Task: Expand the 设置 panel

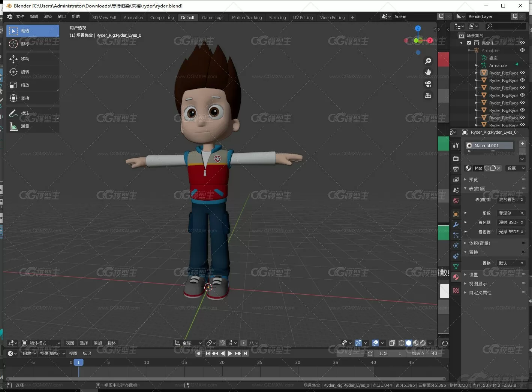Action: point(473,275)
